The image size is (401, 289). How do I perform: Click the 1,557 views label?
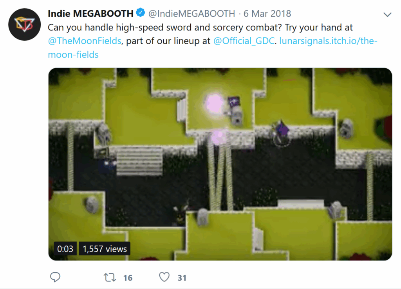(x=105, y=249)
